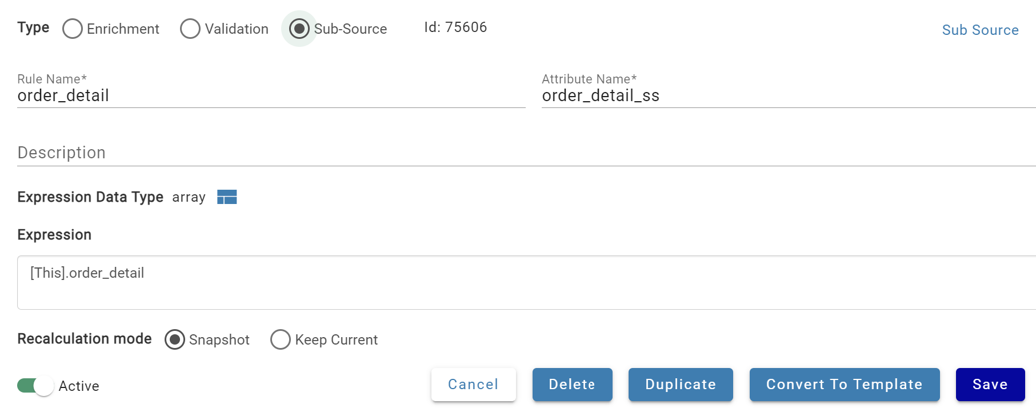Duplicate the order_detail rule
This screenshot has width=1036, height=416.
tap(681, 385)
